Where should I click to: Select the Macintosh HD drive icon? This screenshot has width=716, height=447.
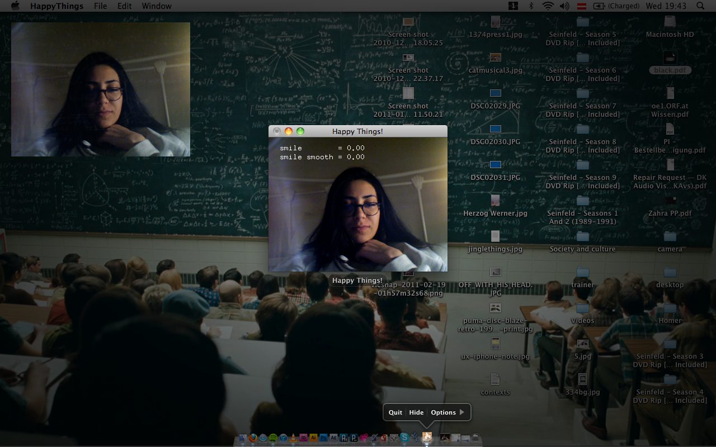point(670,22)
